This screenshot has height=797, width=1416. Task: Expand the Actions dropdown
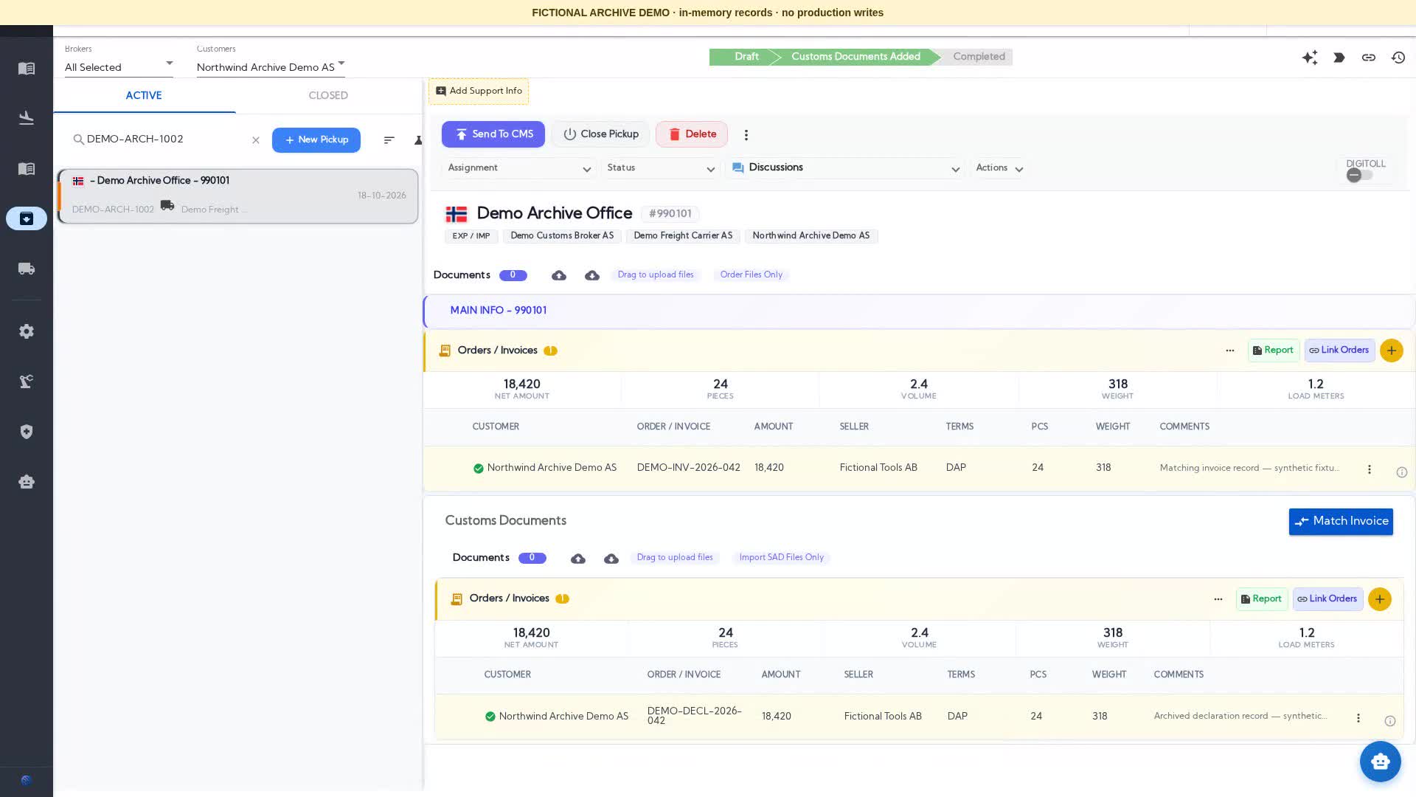999,168
